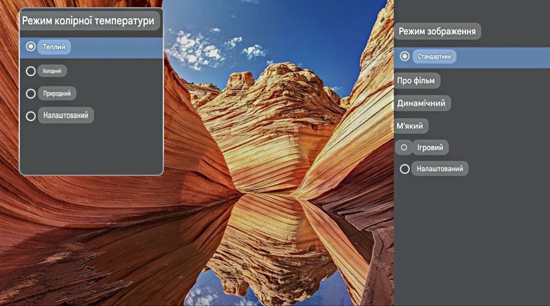The width and height of the screenshot is (550, 306).
Task: Click the Теплий label
Action: coord(54,47)
